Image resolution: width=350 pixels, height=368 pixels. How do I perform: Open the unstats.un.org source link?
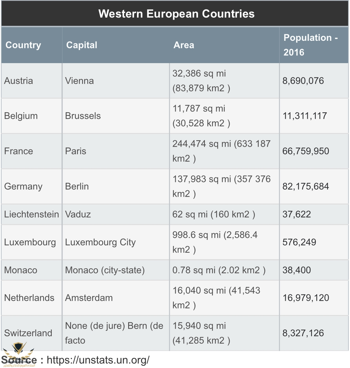[x=98, y=360]
